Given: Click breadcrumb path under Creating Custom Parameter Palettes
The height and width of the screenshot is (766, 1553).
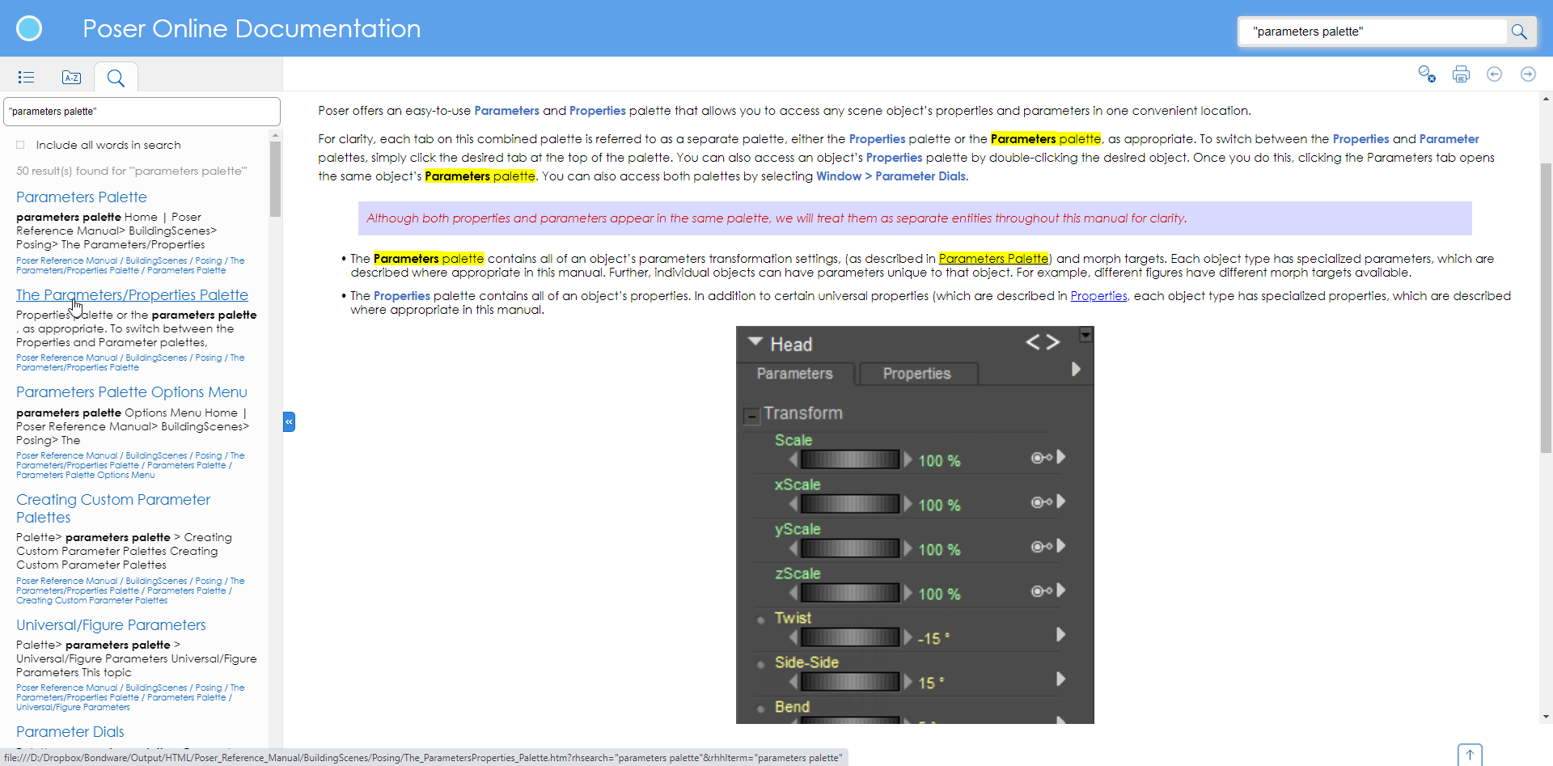Looking at the screenshot, I should point(130,590).
